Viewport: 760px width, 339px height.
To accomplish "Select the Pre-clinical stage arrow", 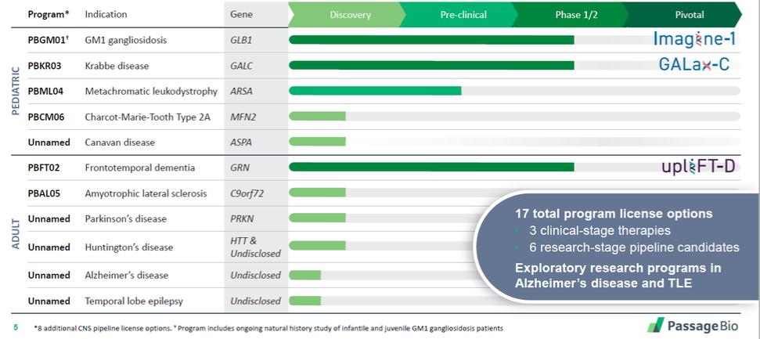I will pos(458,15).
